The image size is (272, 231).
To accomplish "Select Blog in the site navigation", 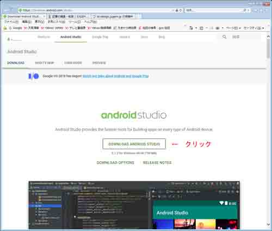I will point(162,37).
